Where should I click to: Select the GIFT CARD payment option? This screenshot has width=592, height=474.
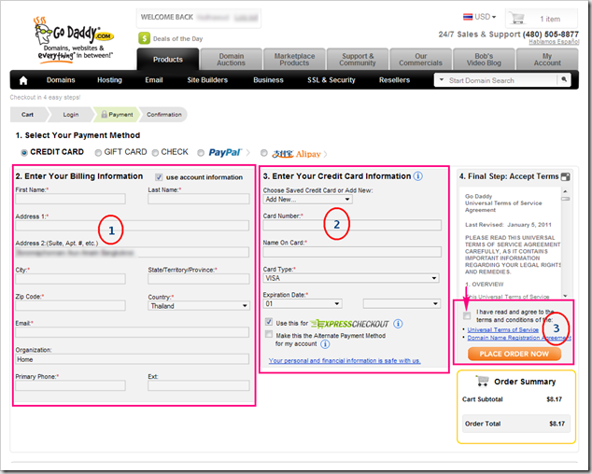[x=98, y=152]
